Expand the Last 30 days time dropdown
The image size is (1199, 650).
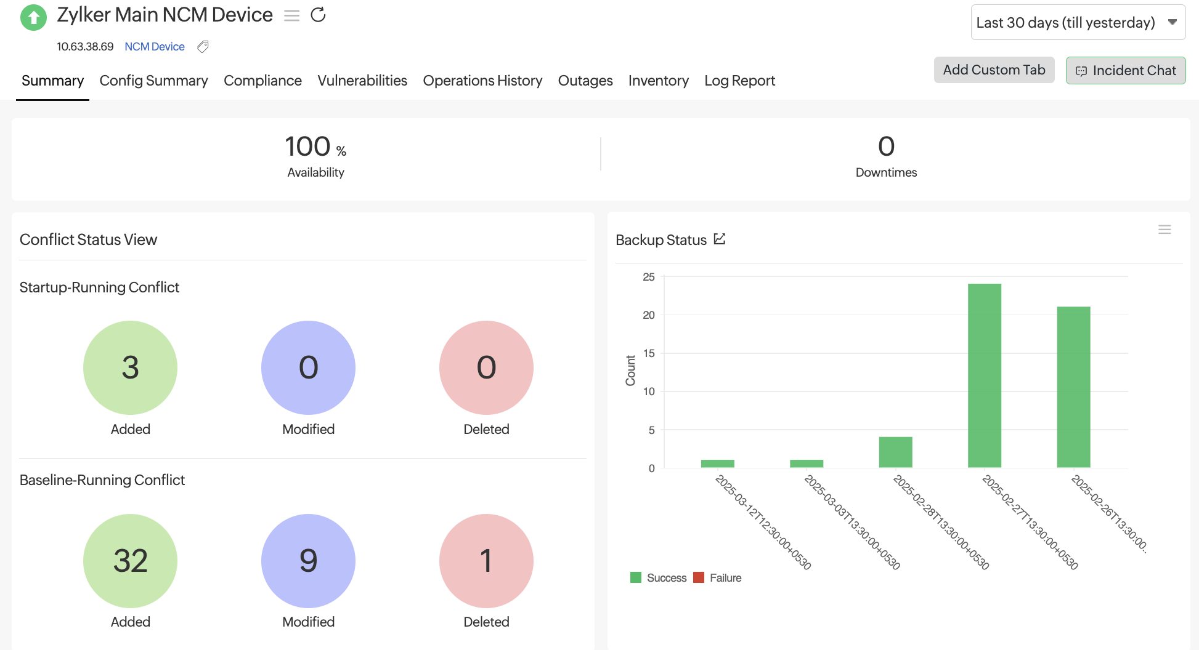(1078, 23)
